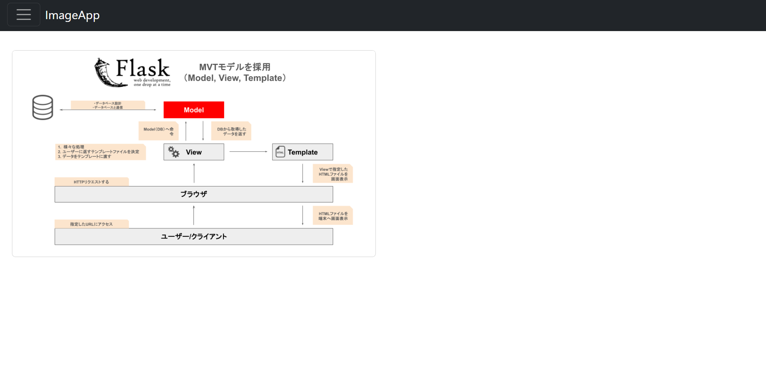Click the Model(DB)へ命令 note
The image size is (766, 375).
pyautogui.click(x=158, y=131)
